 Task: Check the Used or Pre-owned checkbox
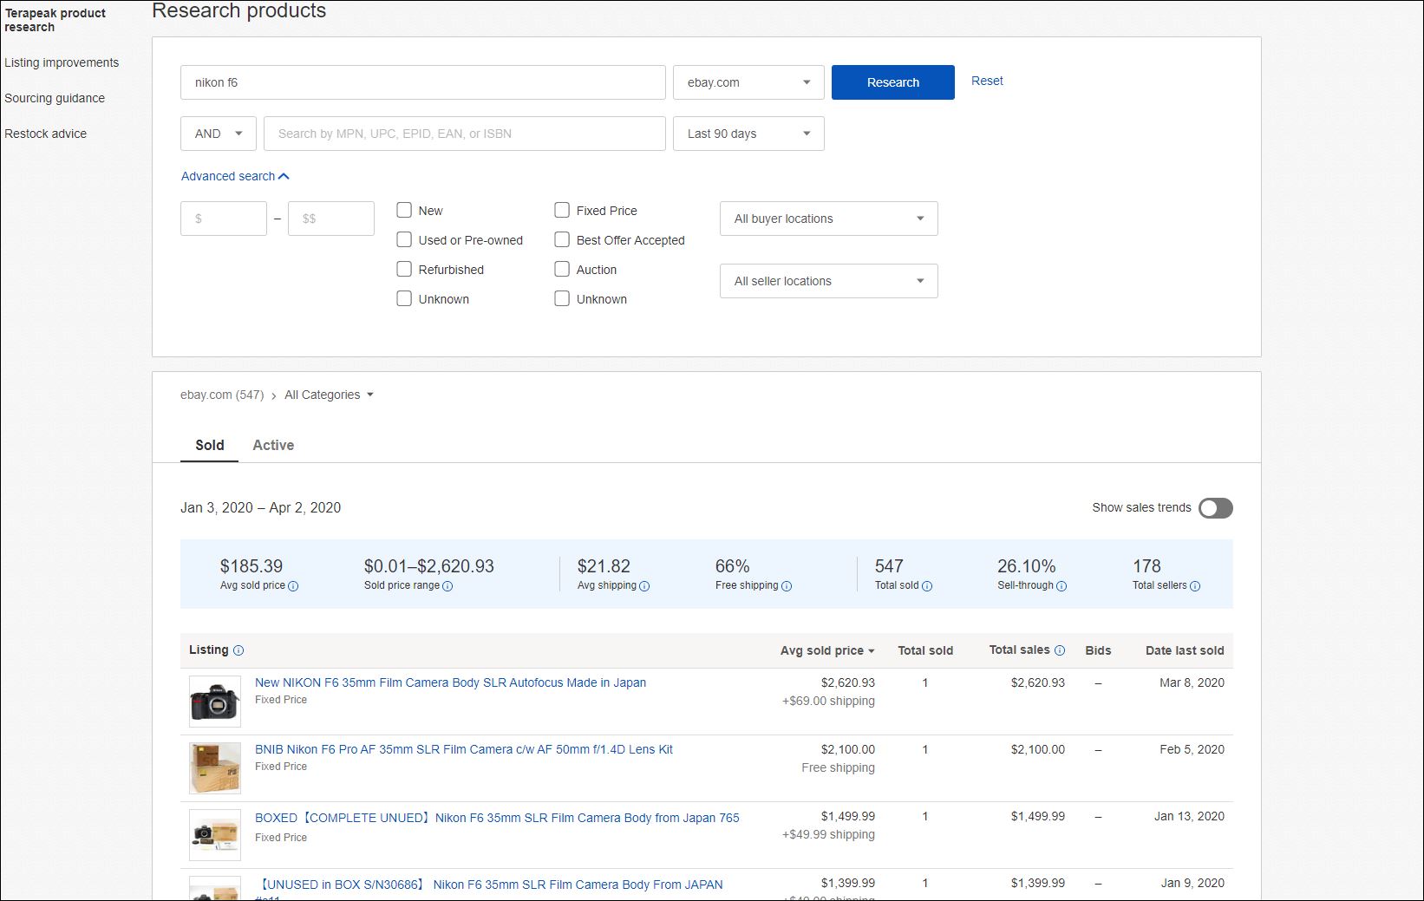[404, 239]
